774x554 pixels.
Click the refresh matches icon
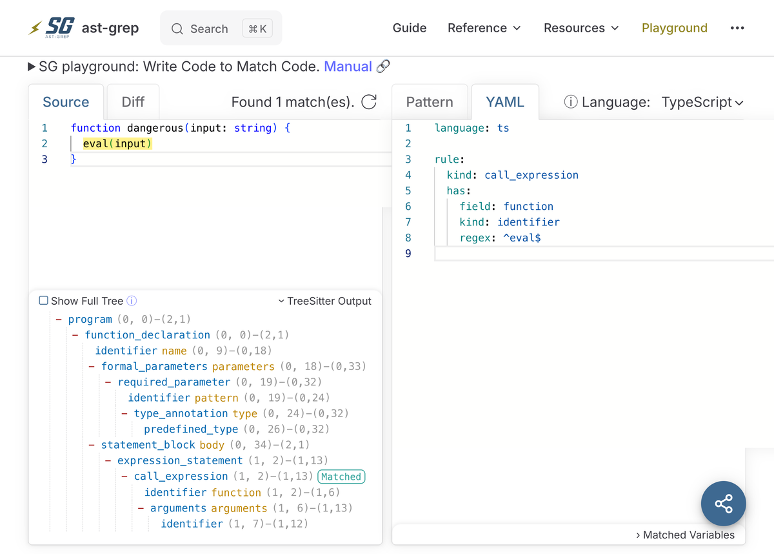[x=369, y=102]
